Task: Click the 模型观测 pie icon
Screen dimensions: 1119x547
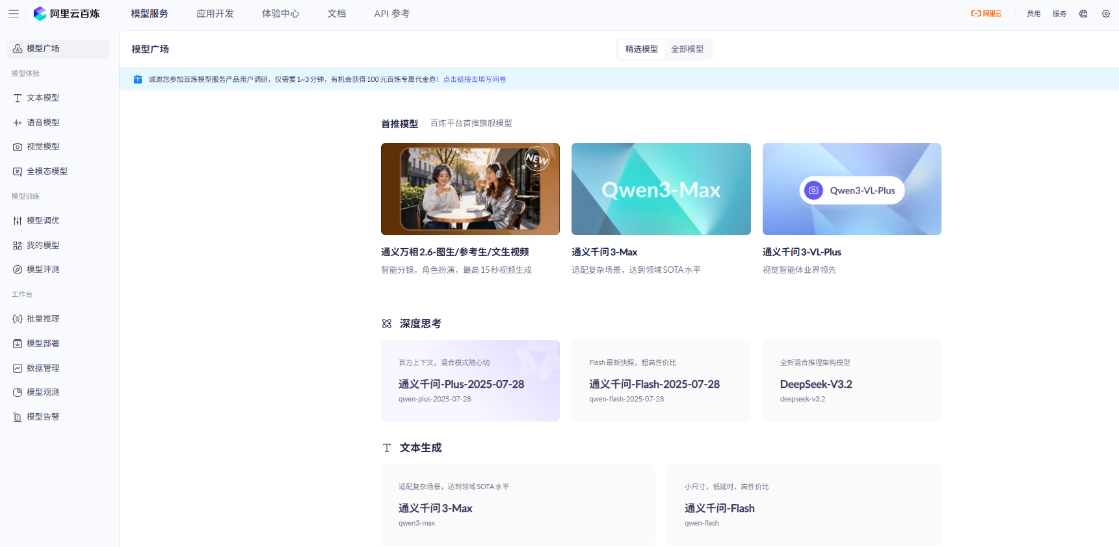Action: [x=18, y=392]
